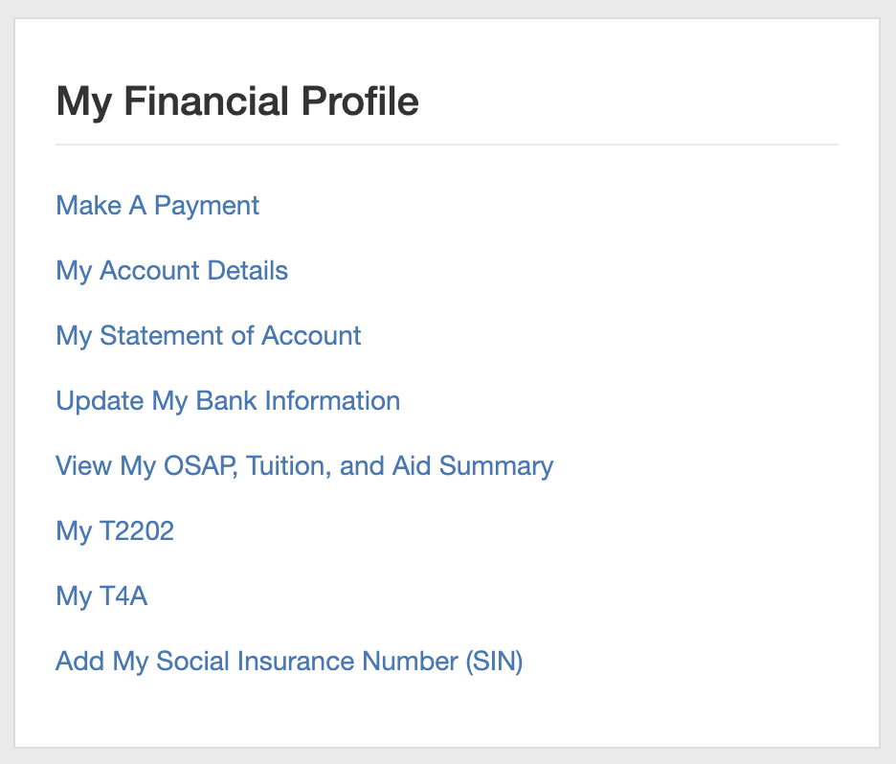Go to My T2202

(115, 531)
